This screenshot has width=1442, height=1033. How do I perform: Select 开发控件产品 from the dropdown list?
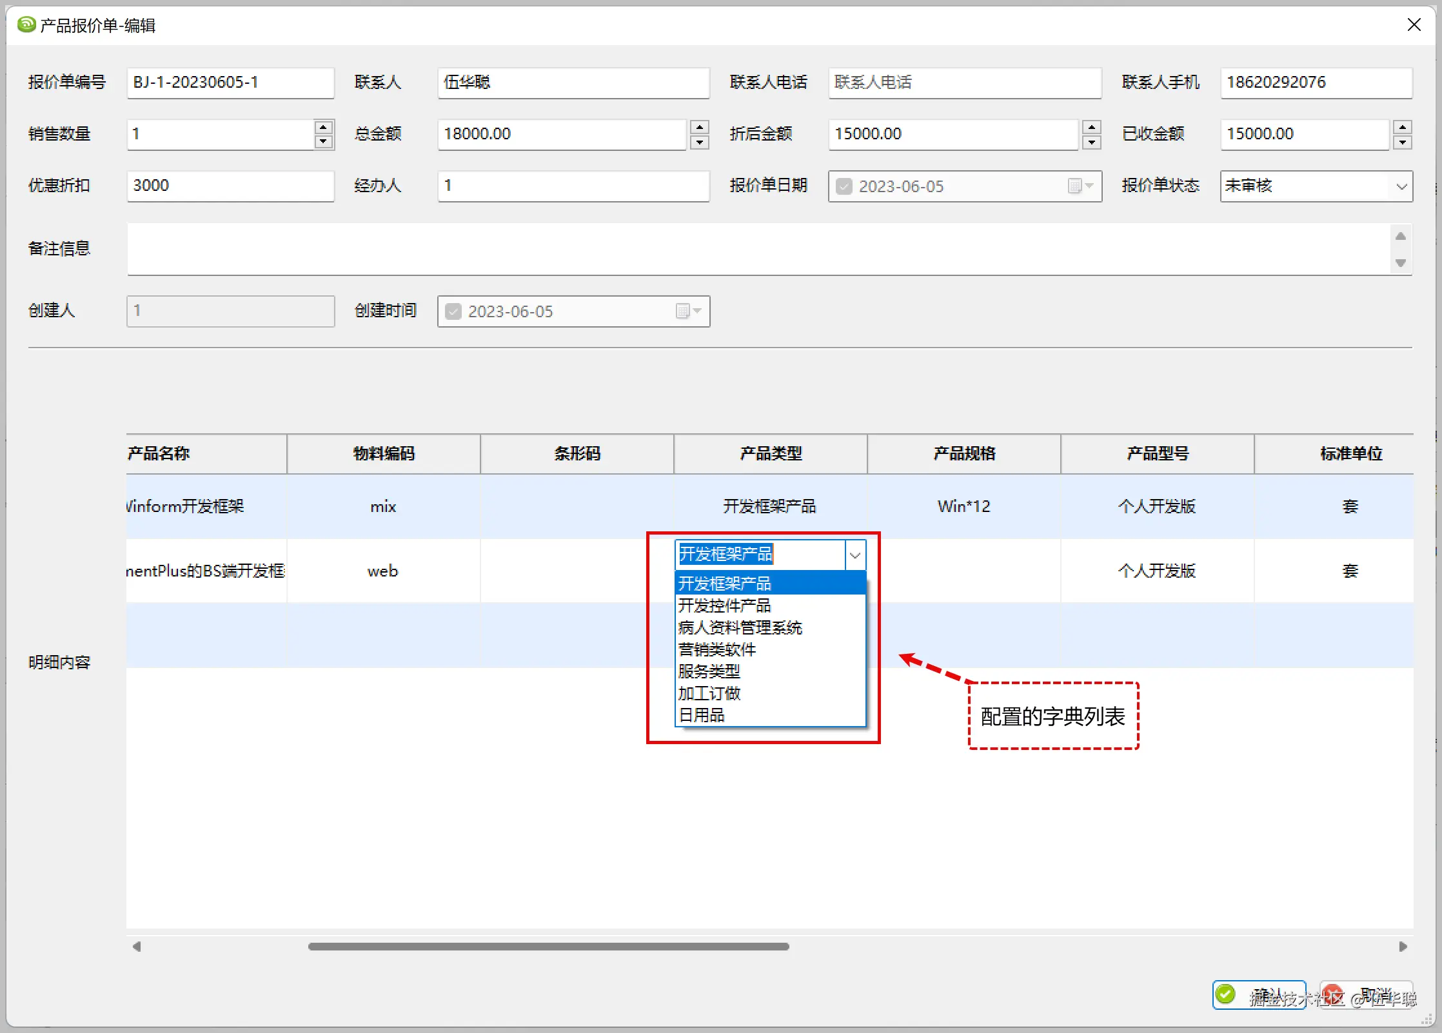(724, 605)
